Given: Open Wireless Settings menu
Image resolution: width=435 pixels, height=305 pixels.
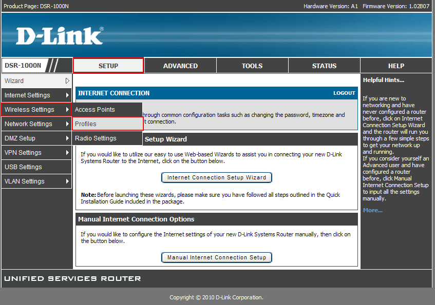Looking at the screenshot, I should click(36, 109).
